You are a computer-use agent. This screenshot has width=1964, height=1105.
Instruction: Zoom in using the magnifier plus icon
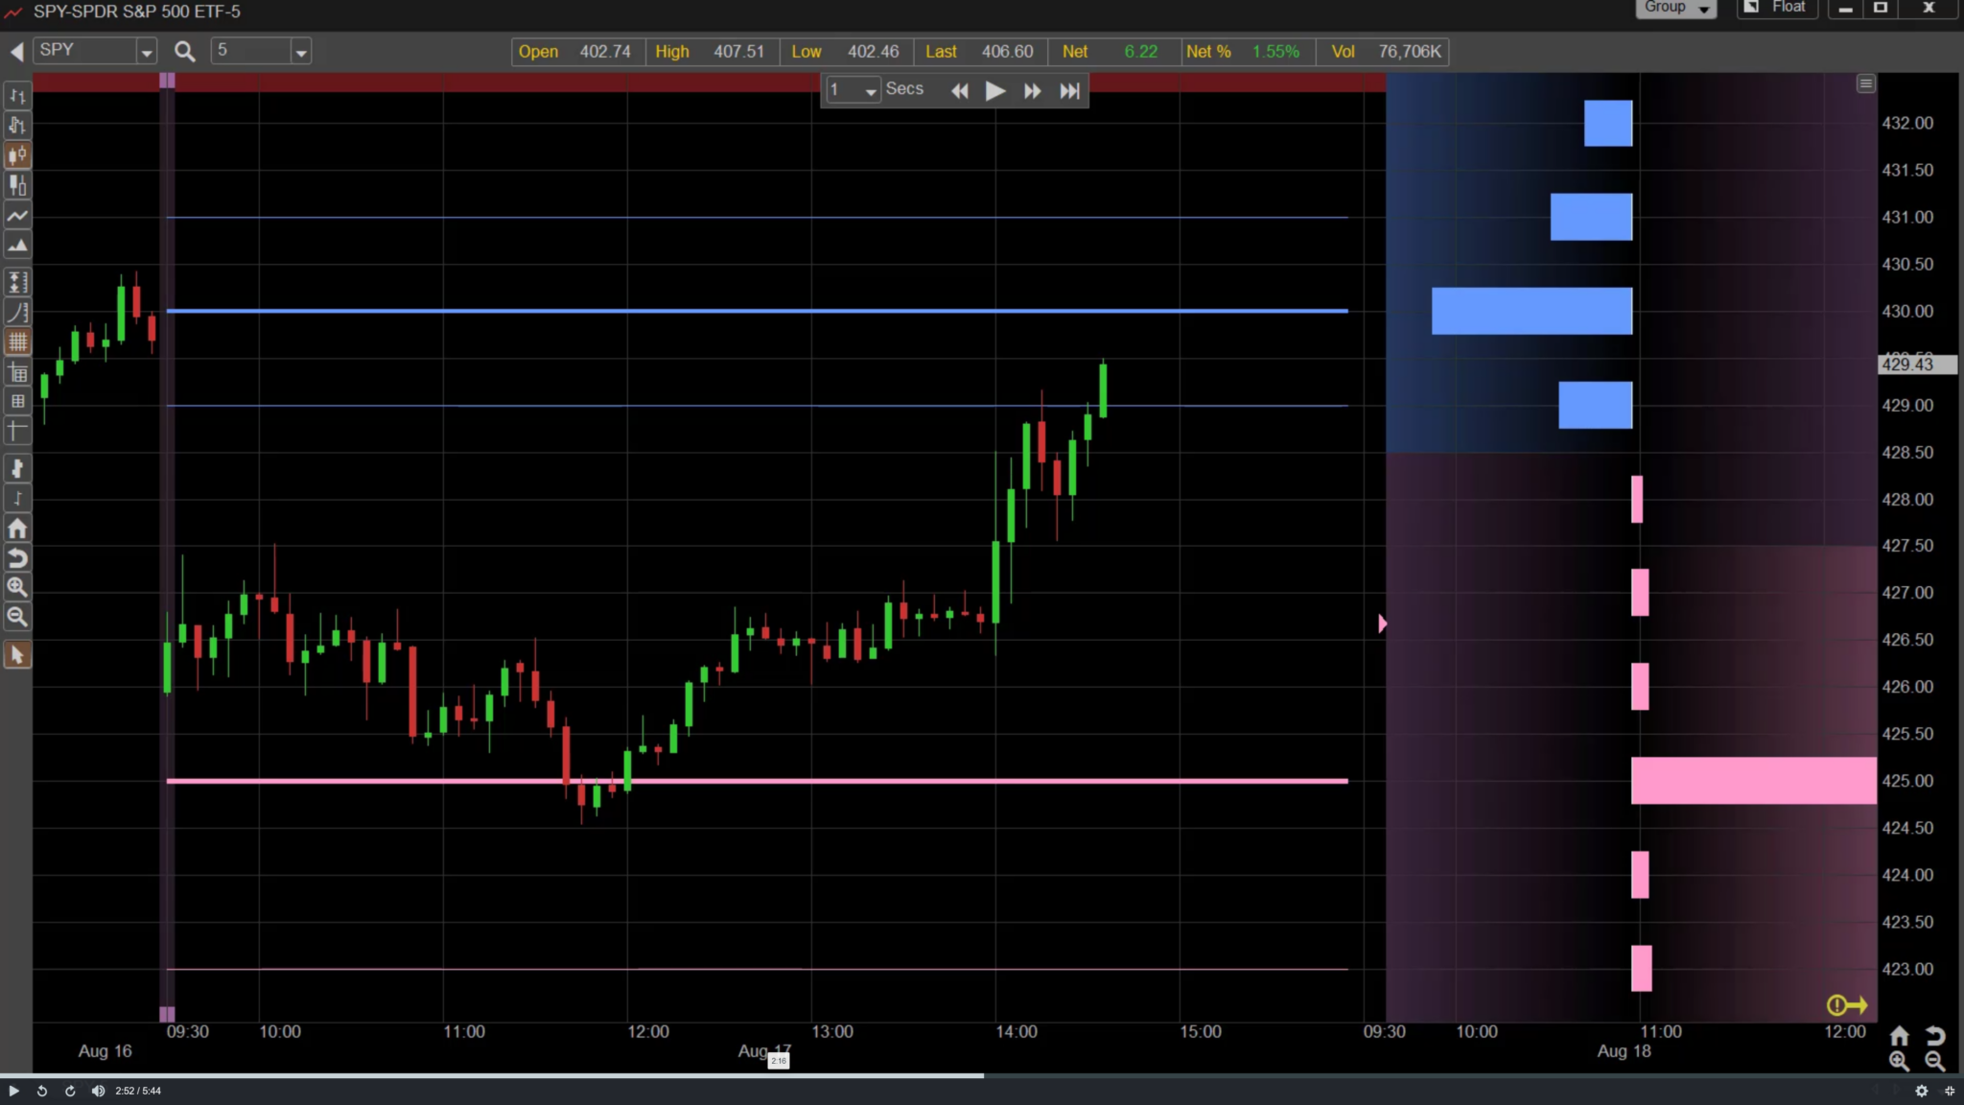[17, 586]
